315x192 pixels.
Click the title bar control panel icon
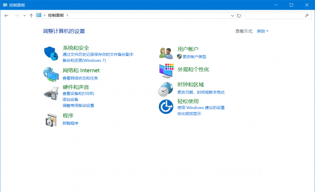(5, 5)
